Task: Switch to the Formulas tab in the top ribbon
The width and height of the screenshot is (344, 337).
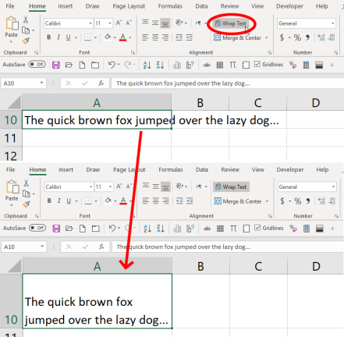Action: pyautogui.click(x=170, y=6)
